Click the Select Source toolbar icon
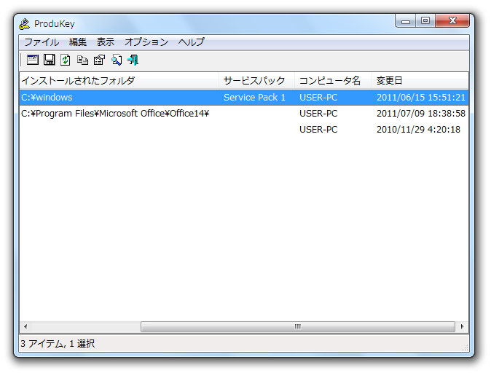Image resolution: width=491 pixels, height=373 pixels. coord(33,60)
